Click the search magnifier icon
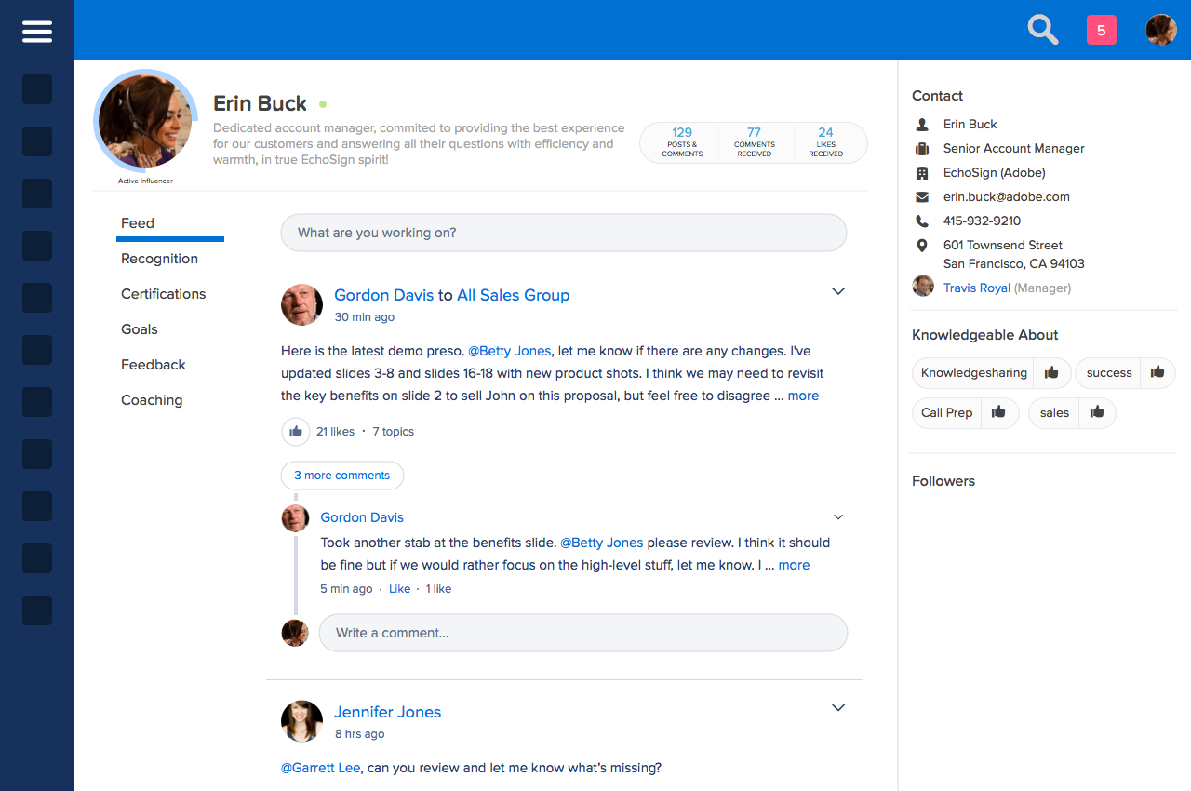The image size is (1191, 791). 1043,30
